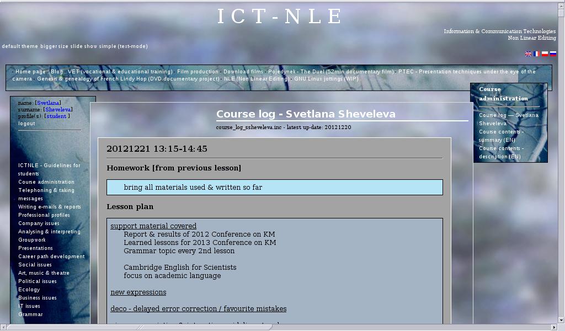The image size is (565, 331).
Task: Open the Home page menu item
Action: click(x=30, y=72)
